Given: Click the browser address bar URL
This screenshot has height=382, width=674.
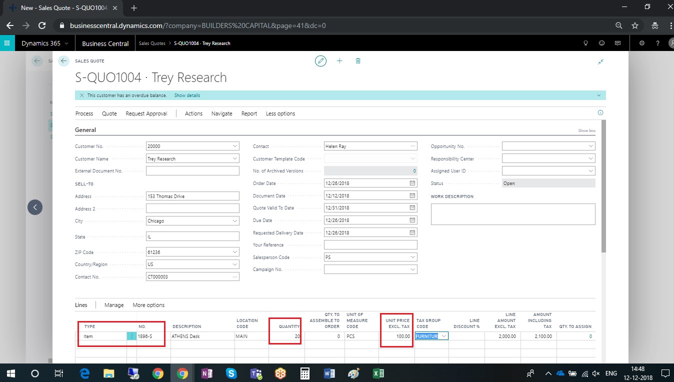Looking at the screenshot, I should [197, 25].
